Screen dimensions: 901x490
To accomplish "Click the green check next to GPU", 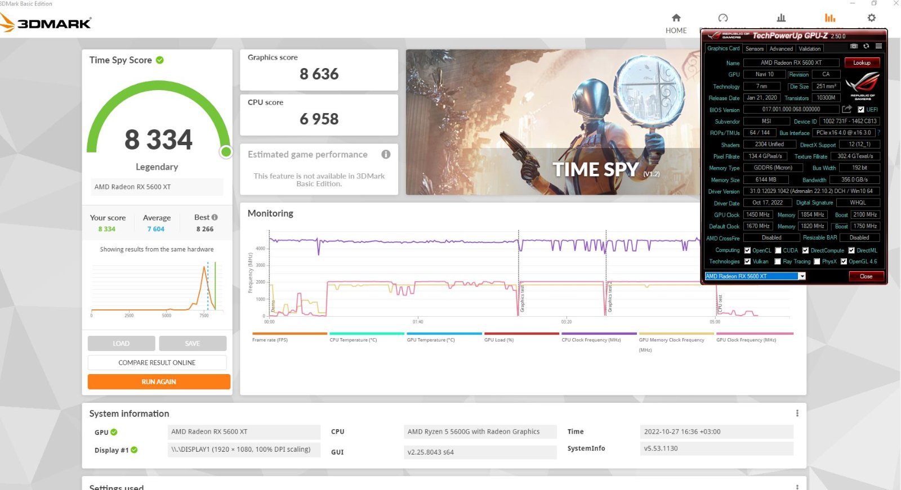I will pyautogui.click(x=114, y=432).
